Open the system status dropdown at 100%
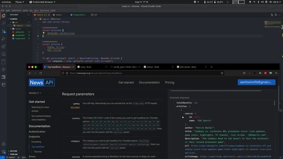Image resolution: width=283 pixels, height=159 pixels. (275, 2)
